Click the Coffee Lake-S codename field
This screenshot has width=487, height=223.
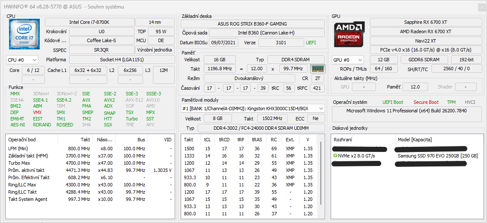pos(102,40)
